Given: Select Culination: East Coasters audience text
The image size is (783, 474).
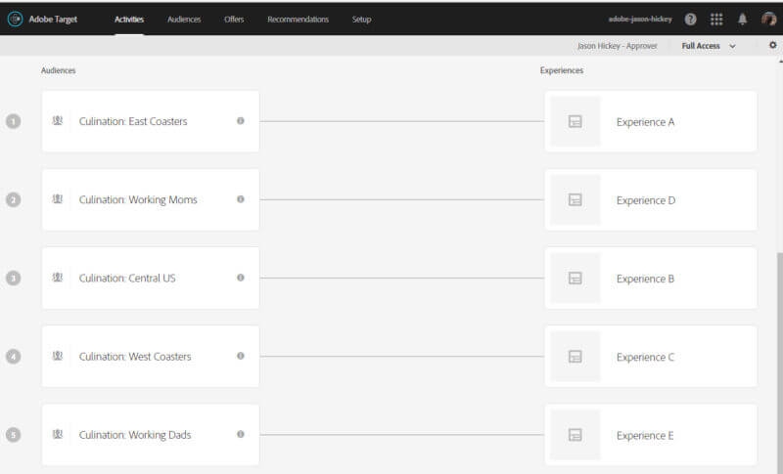Looking at the screenshot, I should coord(133,121).
